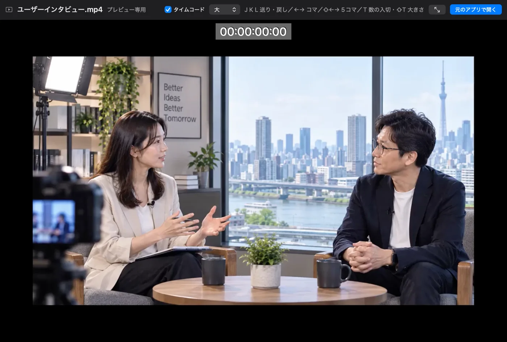Click the JKL keyboard shortcuts hint text
Screen dimensions: 507x342
coord(334,10)
